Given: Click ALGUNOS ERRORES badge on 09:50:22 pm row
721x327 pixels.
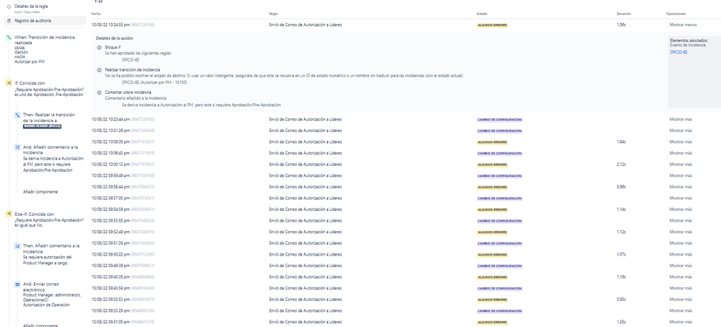Looking at the screenshot, I should [x=492, y=254].
